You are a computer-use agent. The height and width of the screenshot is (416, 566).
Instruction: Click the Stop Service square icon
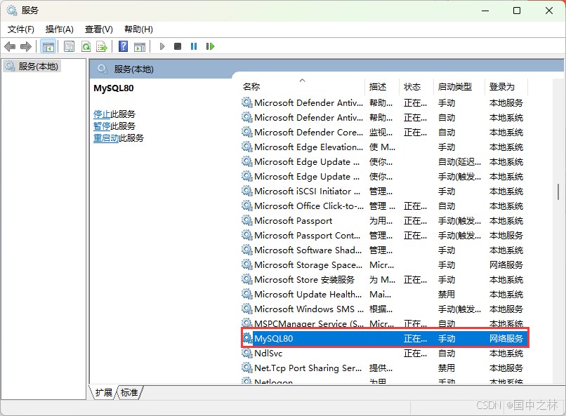click(x=178, y=46)
